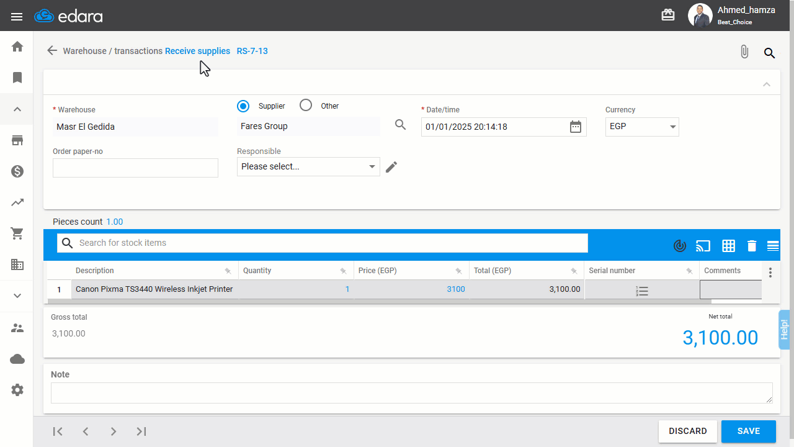Viewport: 794px width, 447px height.
Task: Click the DISCARD button
Action: click(x=688, y=431)
